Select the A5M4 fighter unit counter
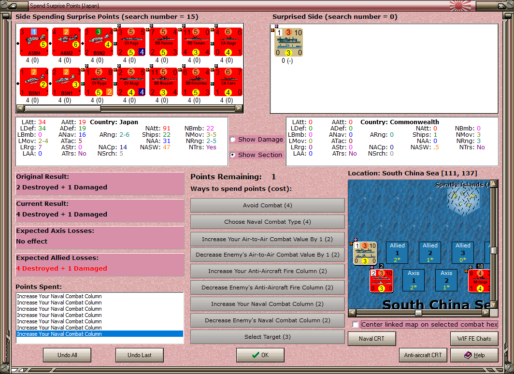The width and height of the screenshot is (514, 374). [x=34, y=42]
